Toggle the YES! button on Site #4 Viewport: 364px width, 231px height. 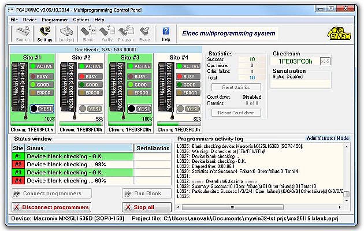(189, 109)
